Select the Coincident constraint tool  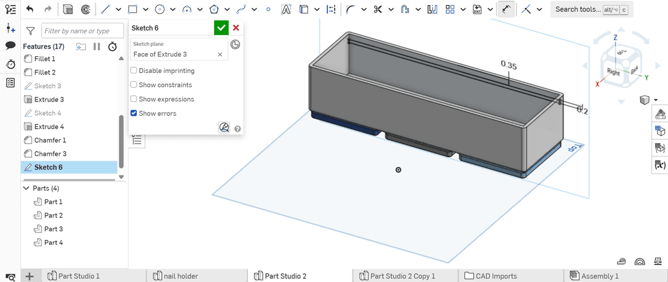tap(526, 9)
